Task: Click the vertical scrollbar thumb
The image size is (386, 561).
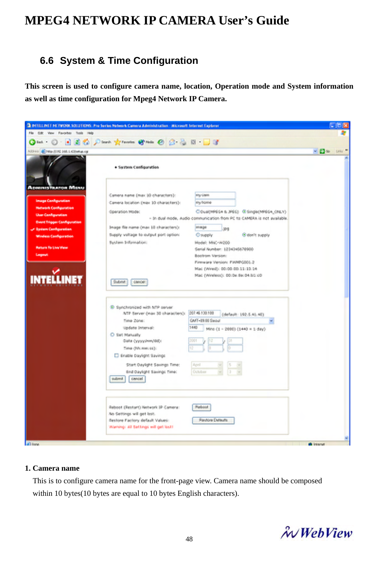Action: (x=346, y=229)
